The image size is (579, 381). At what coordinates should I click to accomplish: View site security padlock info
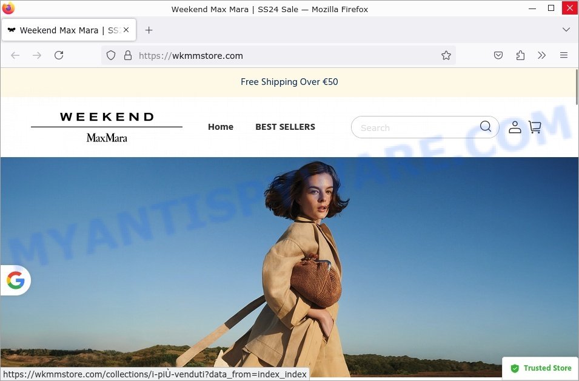click(128, 55)
